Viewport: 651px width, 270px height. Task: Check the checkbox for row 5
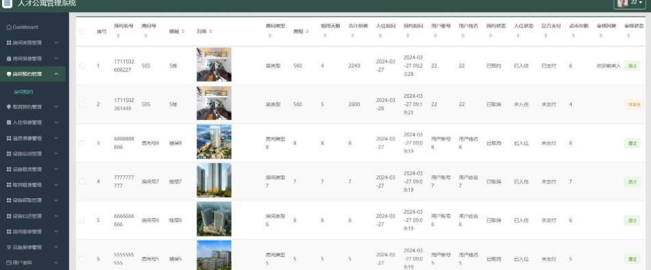coord(82,220)
